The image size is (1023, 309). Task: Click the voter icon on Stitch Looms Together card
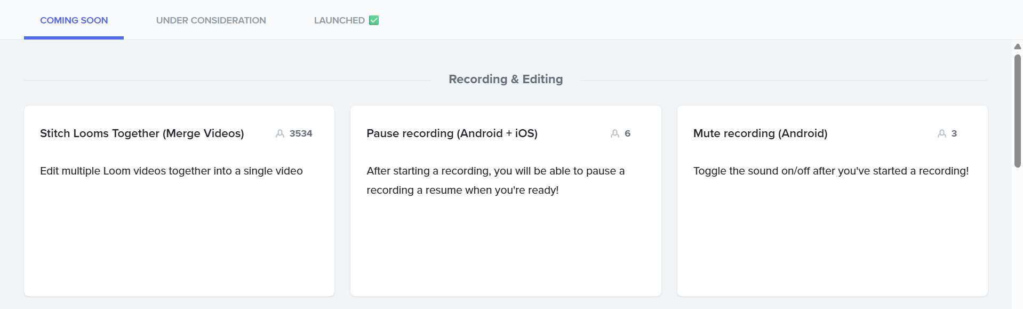point(279,133)
